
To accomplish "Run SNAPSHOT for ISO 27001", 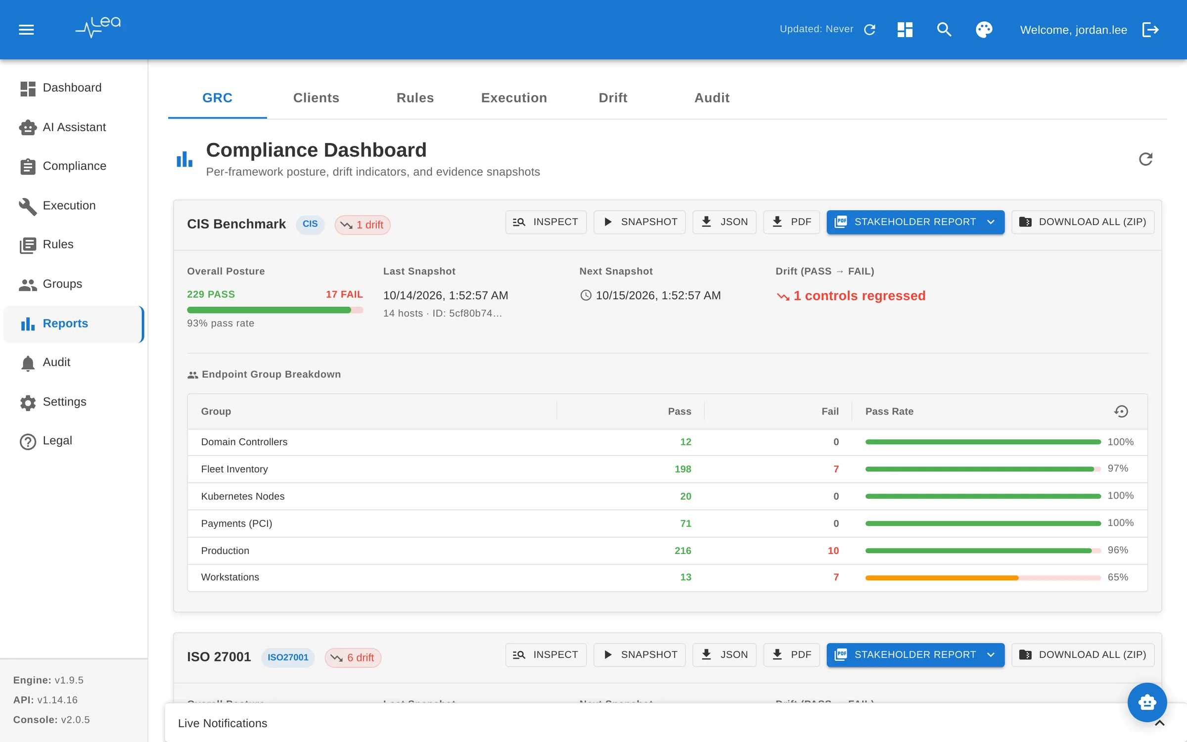I will coord(639,655).
